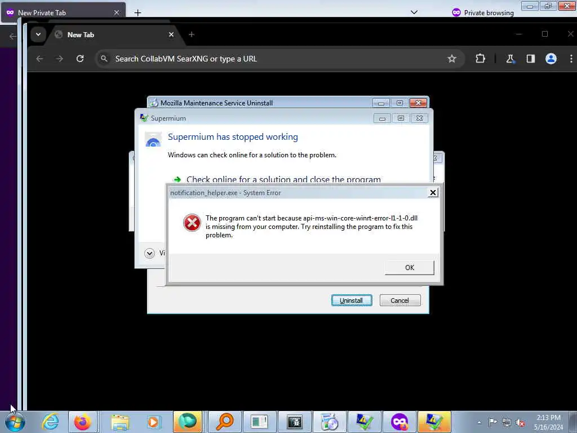Select the New Tab tab in Supermium
577x433 pixels.
(x=114, y=34)
